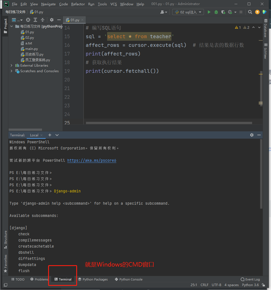Change Python 3.6 interpreter in status bar

(x=250, y=285)
